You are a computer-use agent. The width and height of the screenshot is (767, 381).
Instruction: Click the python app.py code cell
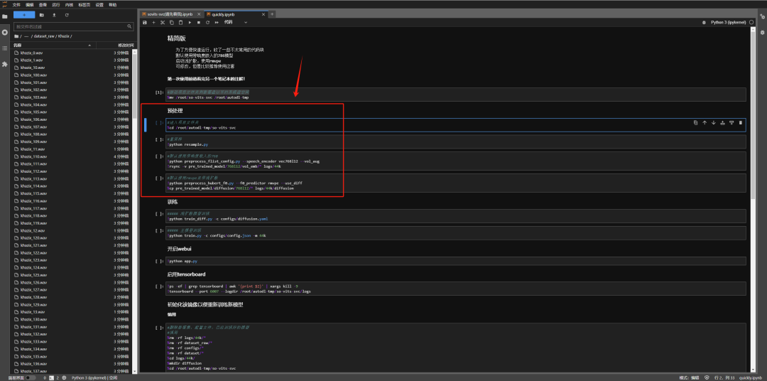[455, 261]
